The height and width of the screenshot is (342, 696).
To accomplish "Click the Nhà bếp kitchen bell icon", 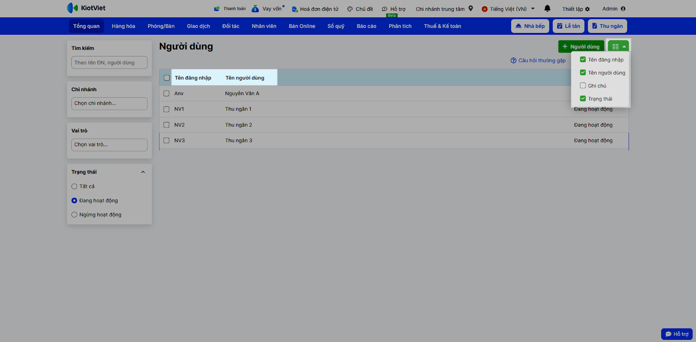I will point(519,26).
